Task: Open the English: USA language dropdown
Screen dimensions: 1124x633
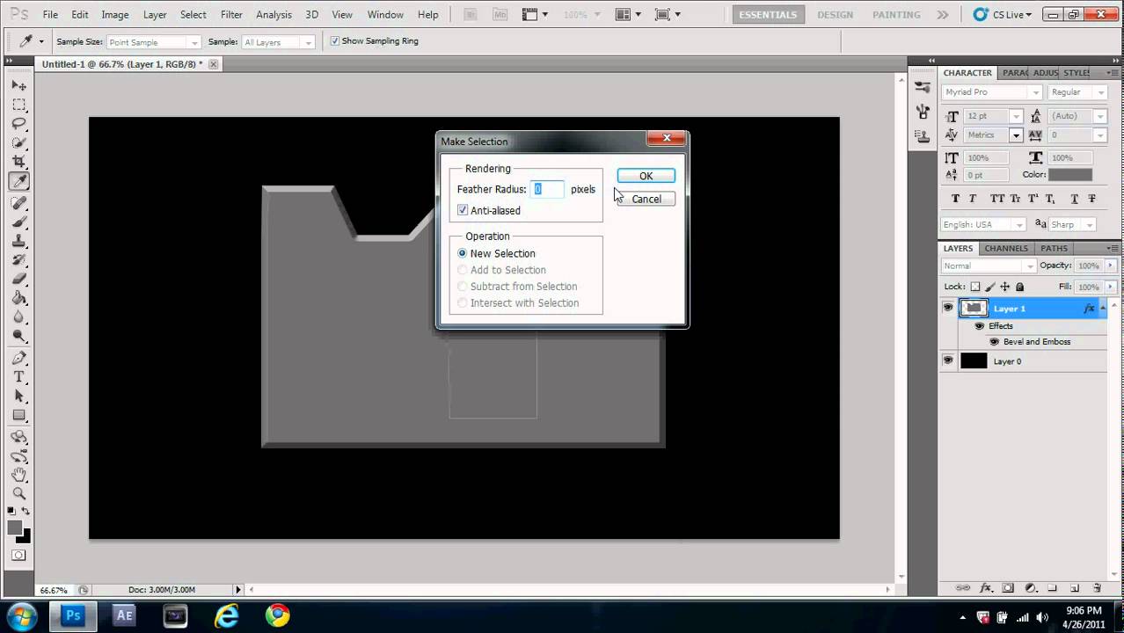Action: point(983,225)
